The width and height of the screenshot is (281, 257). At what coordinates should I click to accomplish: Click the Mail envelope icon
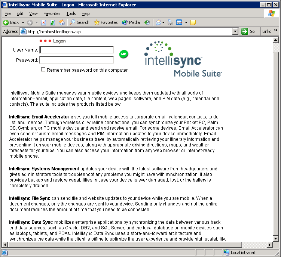tap(158, 22)
